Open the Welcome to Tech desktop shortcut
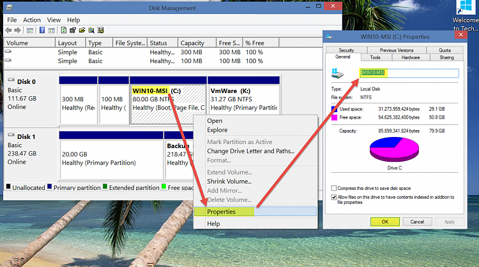This screenshot has width=479, height=267. [465, 16]
